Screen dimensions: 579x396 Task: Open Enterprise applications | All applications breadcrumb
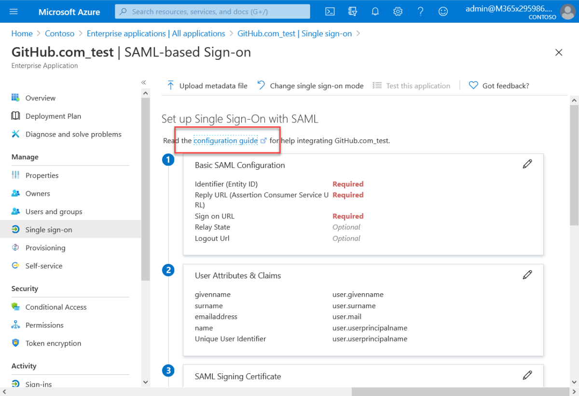click(156, 33)
